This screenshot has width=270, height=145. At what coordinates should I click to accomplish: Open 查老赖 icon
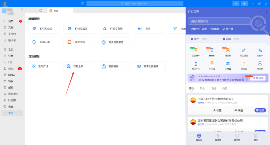212,52
